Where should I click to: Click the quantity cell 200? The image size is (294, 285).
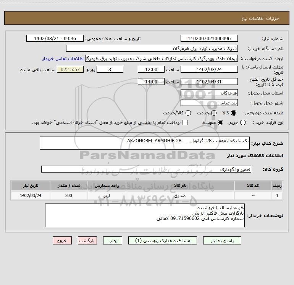(69, 195)
